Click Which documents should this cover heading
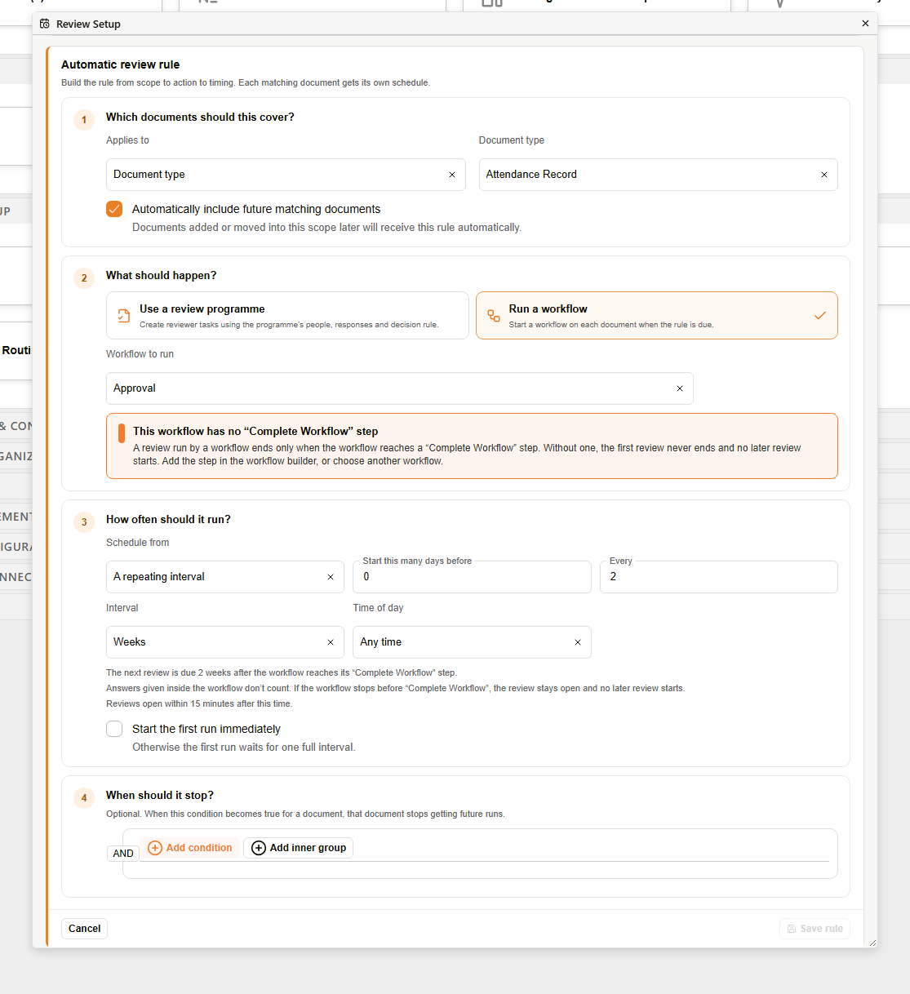The image size is (910, 994). [x=200, y=118]
